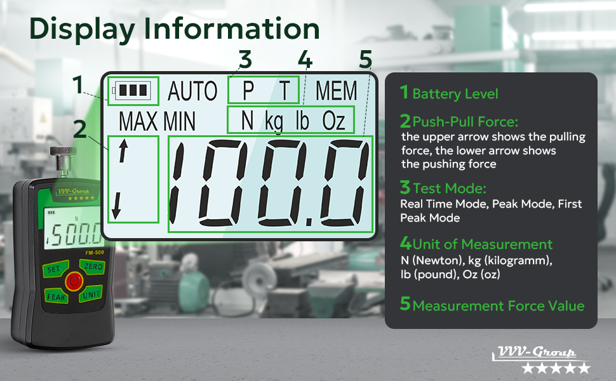
Task: Click the green ZERO button on the gauge
Action: pos(93,266)
